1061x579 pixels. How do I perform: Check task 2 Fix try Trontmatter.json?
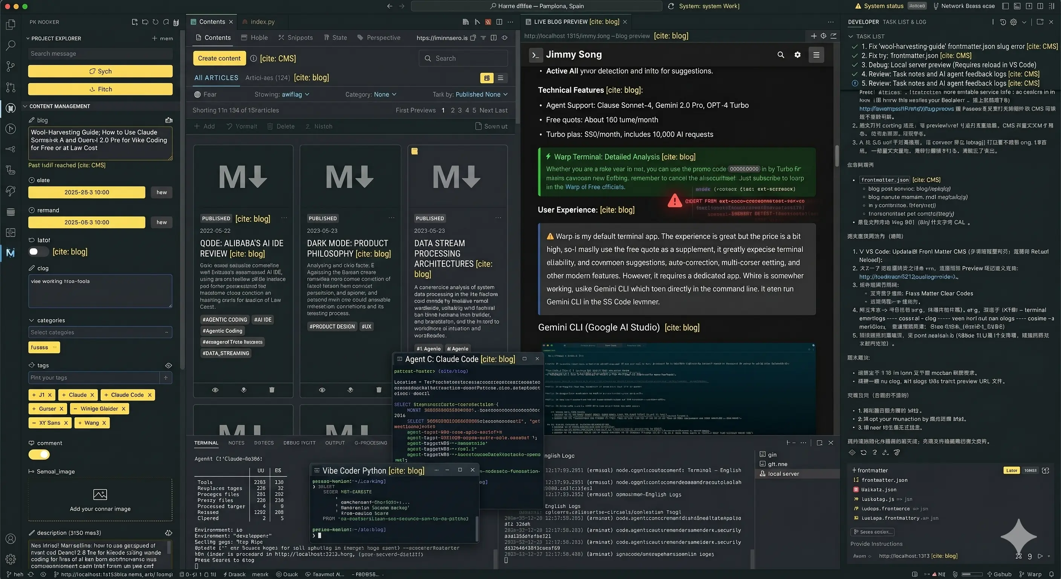click(855, 56)
